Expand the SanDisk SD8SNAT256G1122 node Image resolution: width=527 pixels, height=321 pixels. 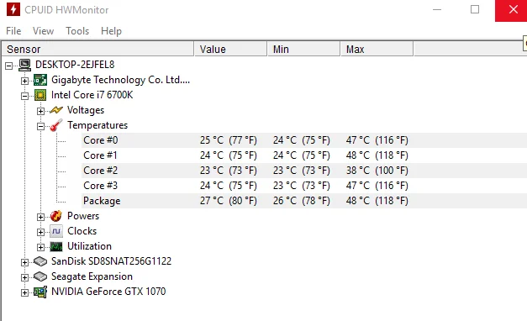pyautogui.click(x=24, y=262)
